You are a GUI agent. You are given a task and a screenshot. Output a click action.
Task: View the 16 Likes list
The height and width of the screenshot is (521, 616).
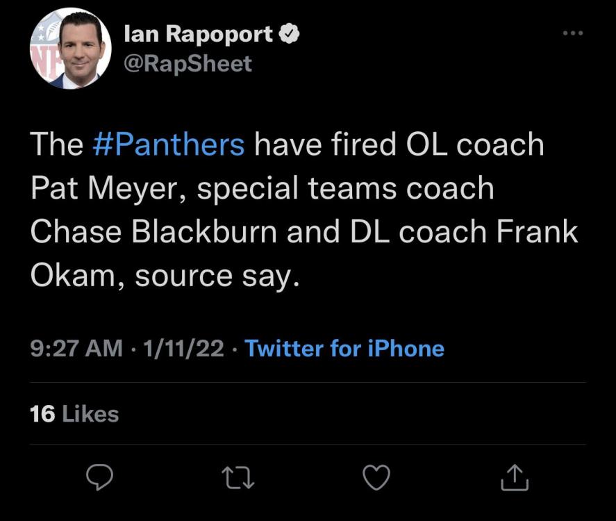coord(74,414)
